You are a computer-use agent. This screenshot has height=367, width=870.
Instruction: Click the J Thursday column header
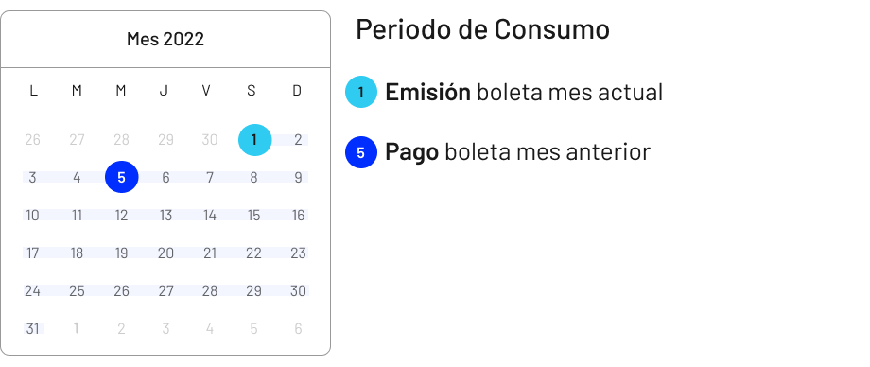pos(164,91)
